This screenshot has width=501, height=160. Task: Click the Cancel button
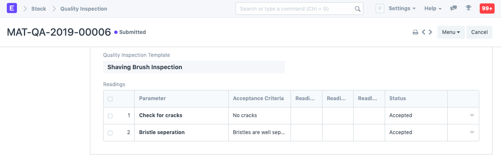(x=479, y=32)
